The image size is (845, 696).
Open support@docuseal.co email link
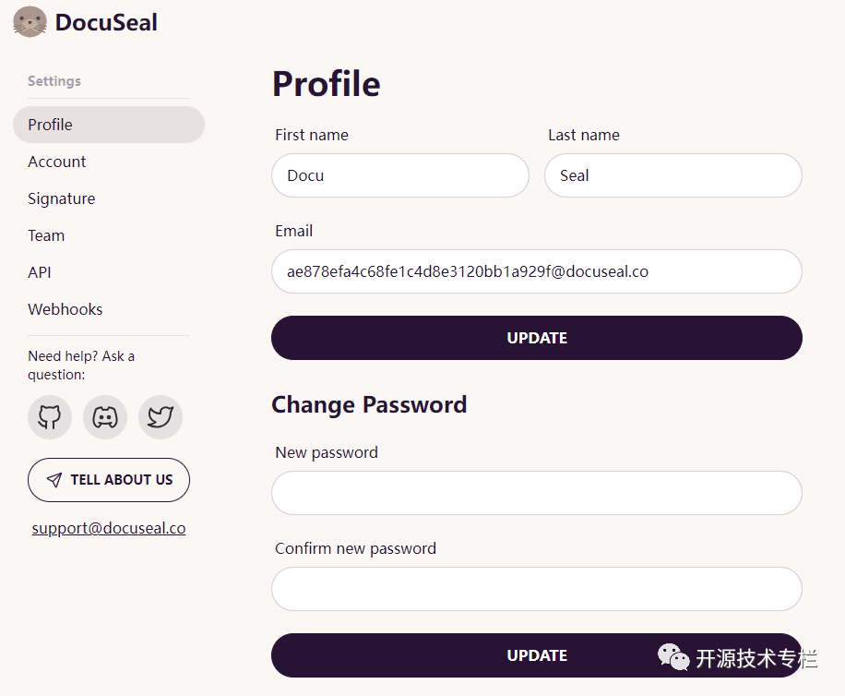pyautogui.click(x=109, y=528)
